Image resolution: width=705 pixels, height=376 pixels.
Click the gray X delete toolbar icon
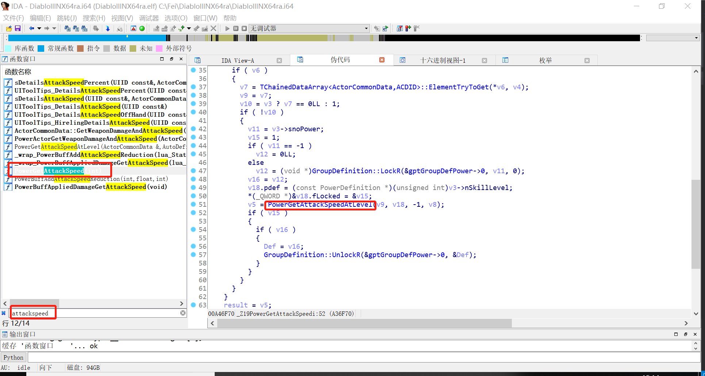214,28
